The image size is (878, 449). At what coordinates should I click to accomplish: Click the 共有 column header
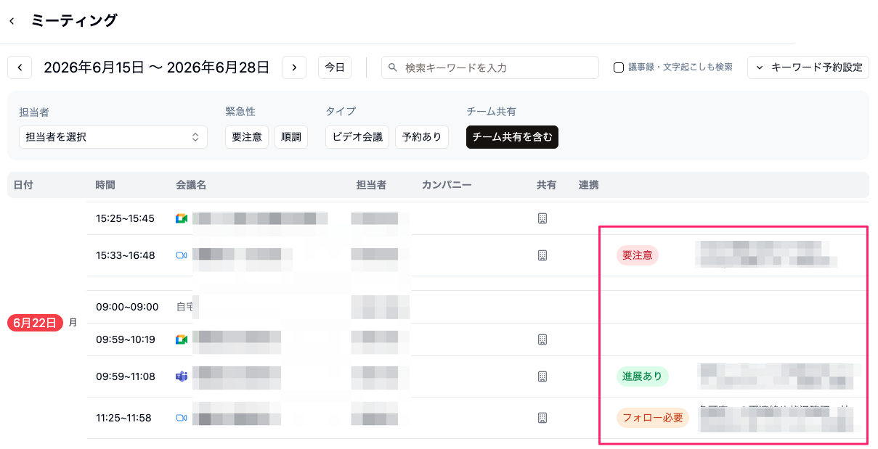[x=546, y=185]
